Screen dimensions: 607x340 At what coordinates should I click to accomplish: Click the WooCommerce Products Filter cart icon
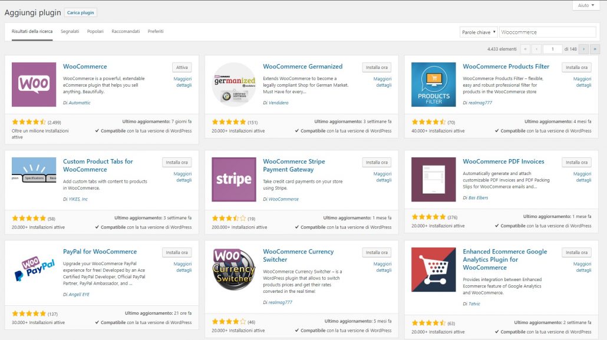click(x=434, y=84)
